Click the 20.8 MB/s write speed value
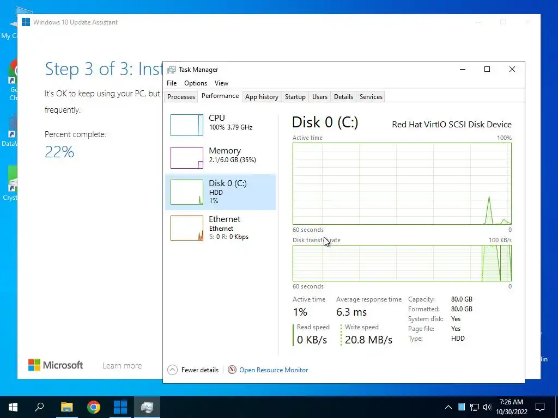The width and height of the screenshot is (558, 418). pos(369,340)
